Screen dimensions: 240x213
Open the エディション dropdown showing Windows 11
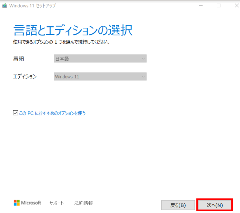point(100,76)
